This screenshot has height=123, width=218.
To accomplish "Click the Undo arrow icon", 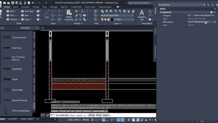I will [x=33, y=3].
